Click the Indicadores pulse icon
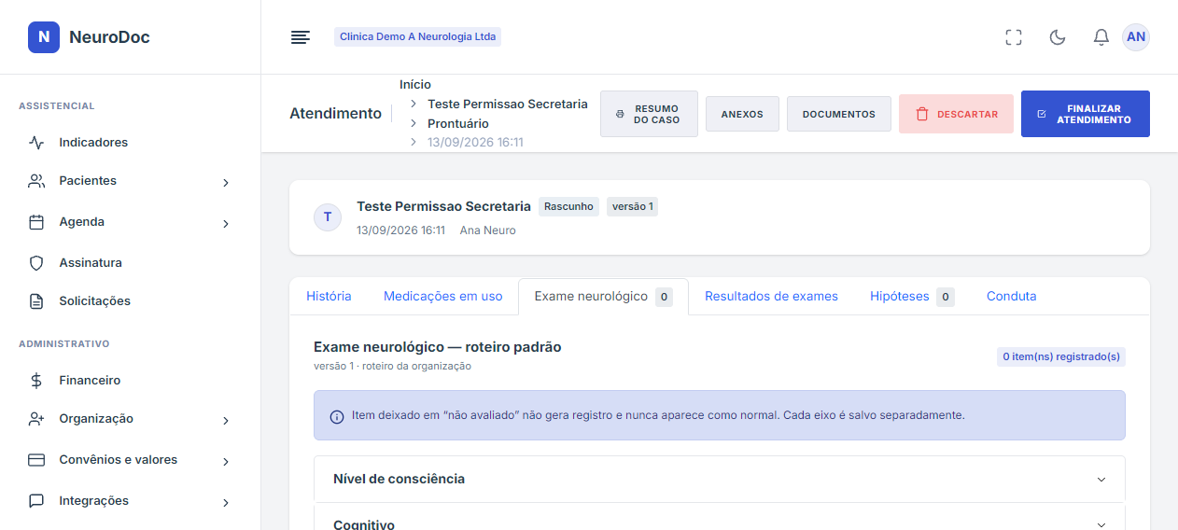The width and height of the screenshot is (1178, 530). click(x=36, y=143)
